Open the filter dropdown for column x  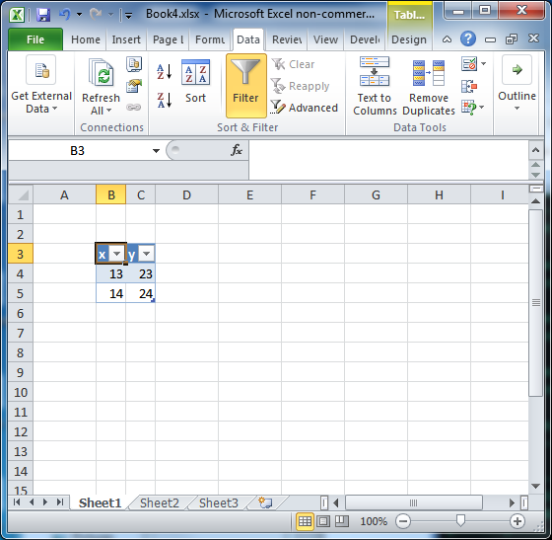click(116, 254)
